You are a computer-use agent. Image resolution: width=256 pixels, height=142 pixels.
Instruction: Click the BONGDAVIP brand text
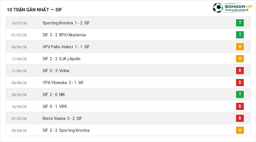click(239, 6)
